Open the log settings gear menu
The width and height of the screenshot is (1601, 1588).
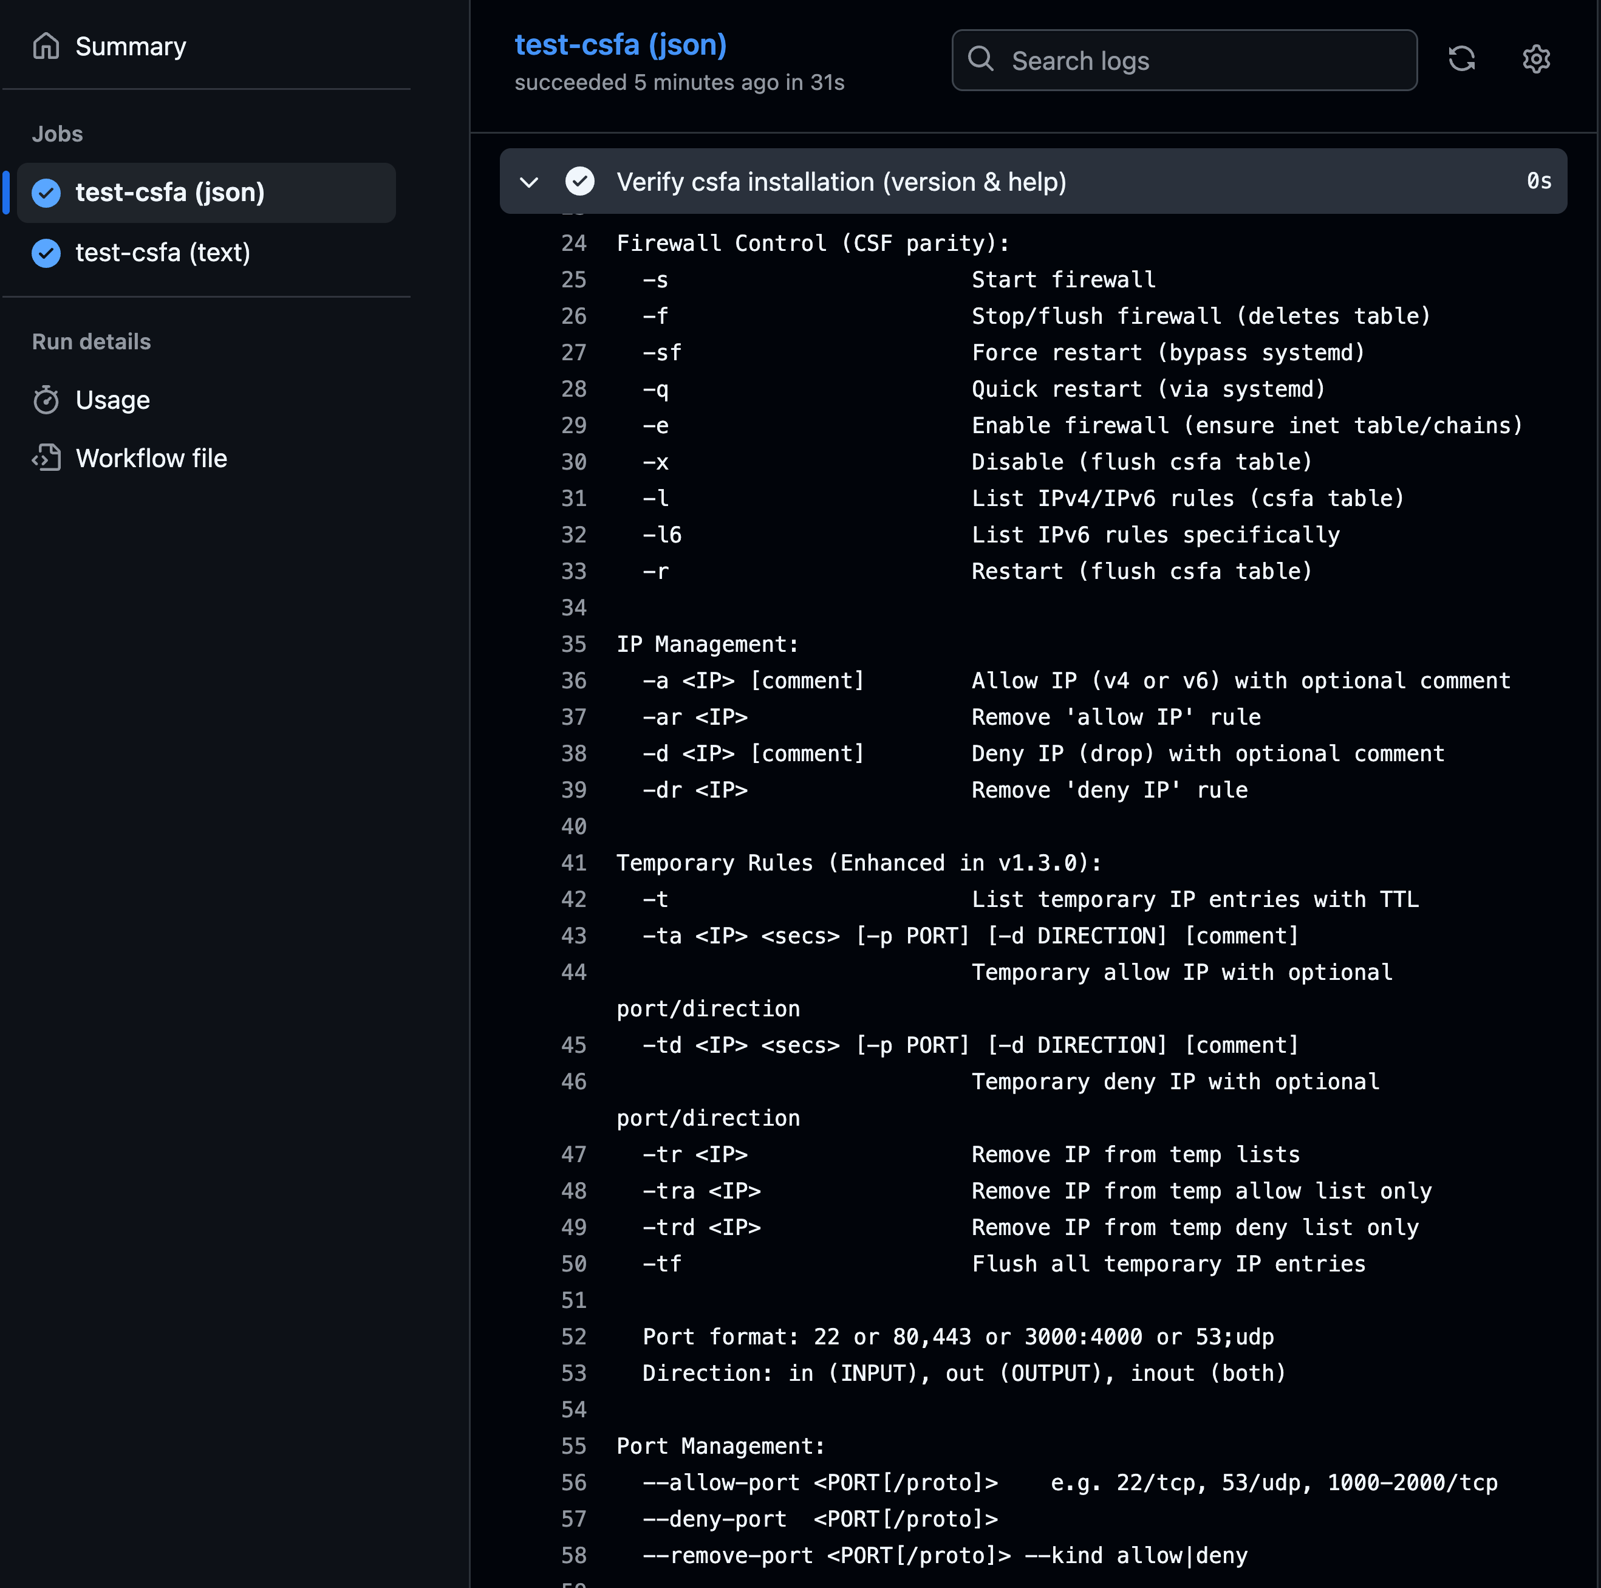1537,60
